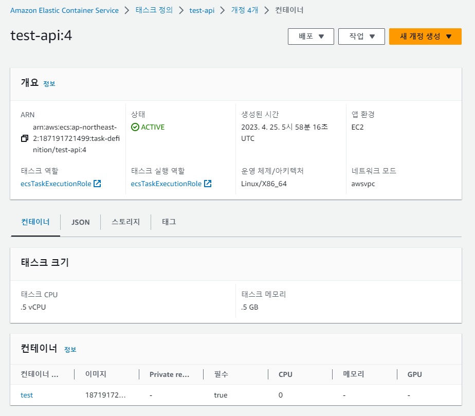475x416 pixels.
Task: Select the .5 GB memory value
Action: coord(250,307)
